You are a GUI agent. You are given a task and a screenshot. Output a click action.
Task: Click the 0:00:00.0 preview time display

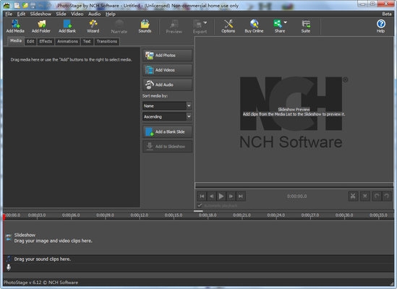coord(296,196)
